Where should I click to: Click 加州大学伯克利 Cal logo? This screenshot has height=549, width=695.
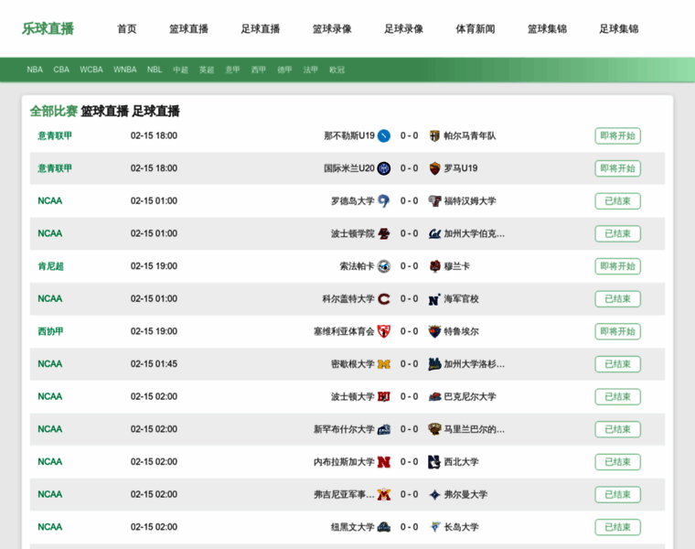[434, 233]
